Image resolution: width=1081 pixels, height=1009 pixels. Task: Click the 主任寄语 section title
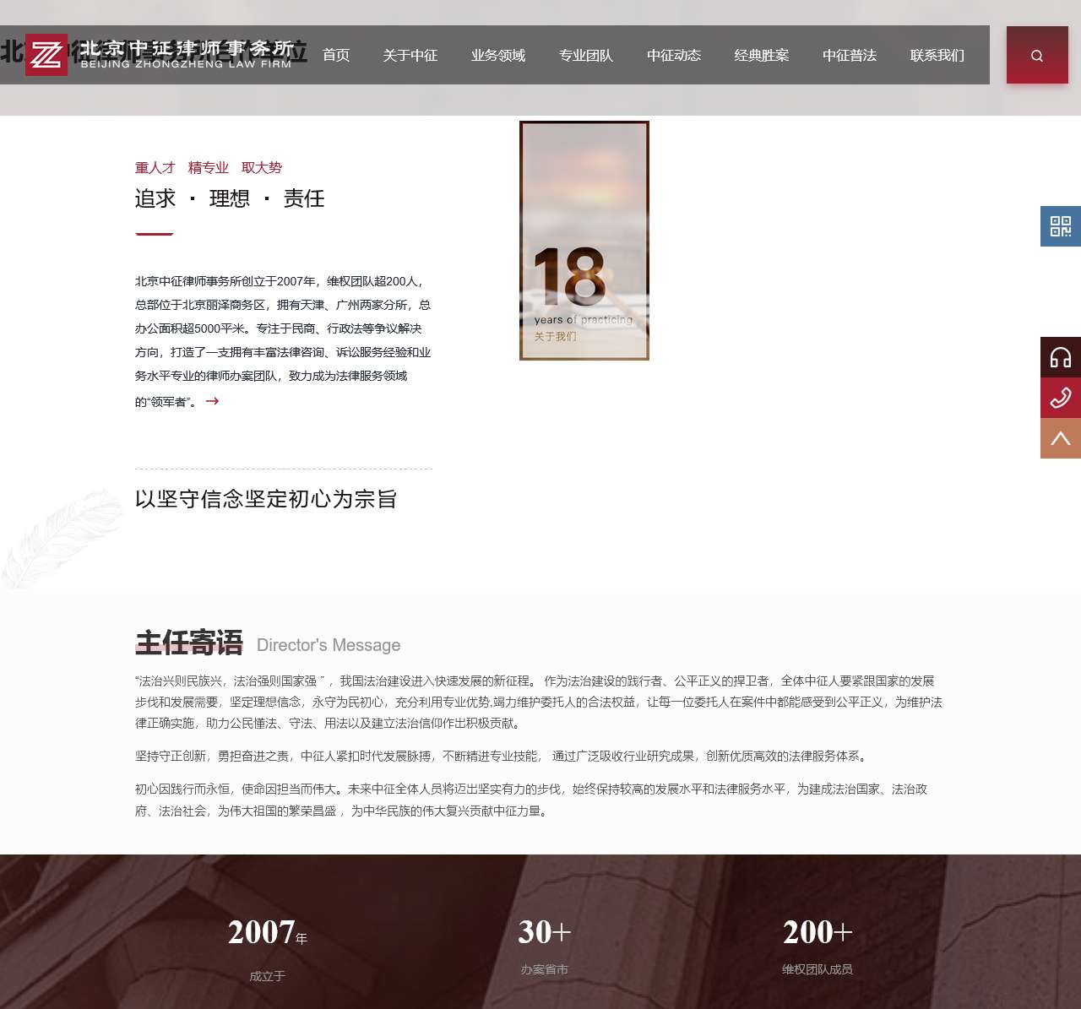click(189, 643)
